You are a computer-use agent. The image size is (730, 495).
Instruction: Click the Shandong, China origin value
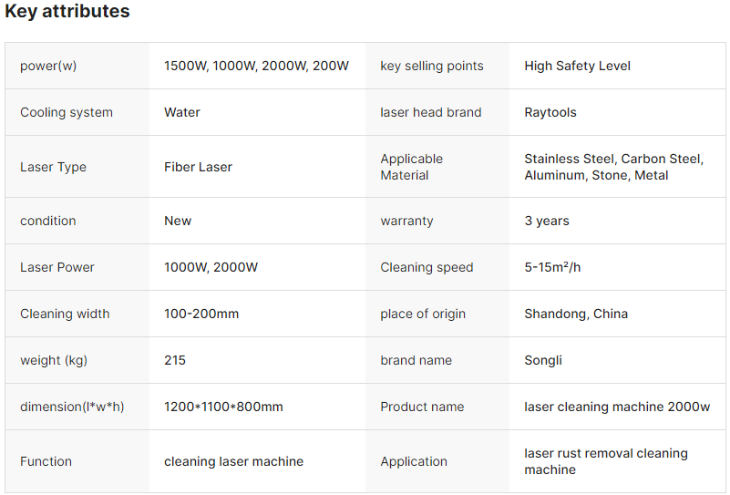click(576, 314)
